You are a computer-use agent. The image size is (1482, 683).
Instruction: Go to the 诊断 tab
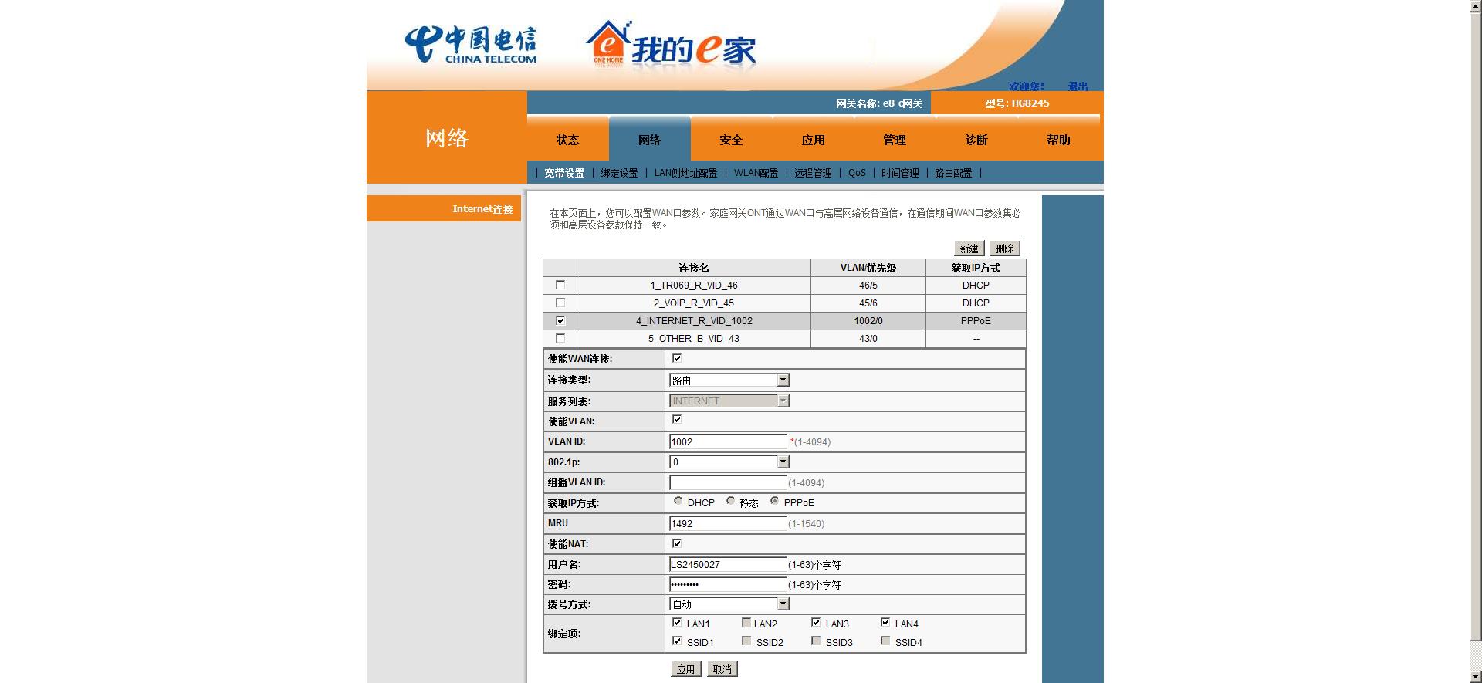pos(976,140)
